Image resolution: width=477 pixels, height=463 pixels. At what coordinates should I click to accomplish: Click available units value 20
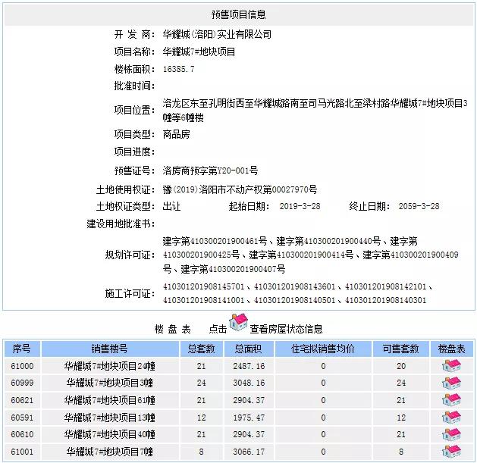[401, 366]
